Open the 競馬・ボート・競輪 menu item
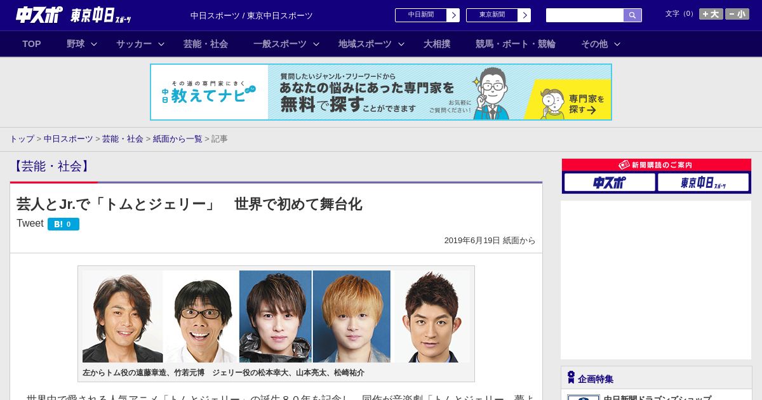762x400 pixels. [x=516, y=44]
